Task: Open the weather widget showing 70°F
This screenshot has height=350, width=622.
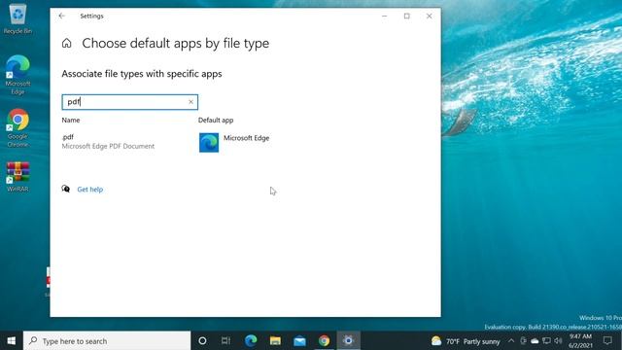Action: point(466,341)
